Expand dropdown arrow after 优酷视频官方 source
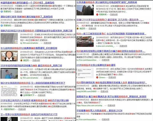Image resolution: width=153 pixels, height=121 pixels. tap(16, 109)
